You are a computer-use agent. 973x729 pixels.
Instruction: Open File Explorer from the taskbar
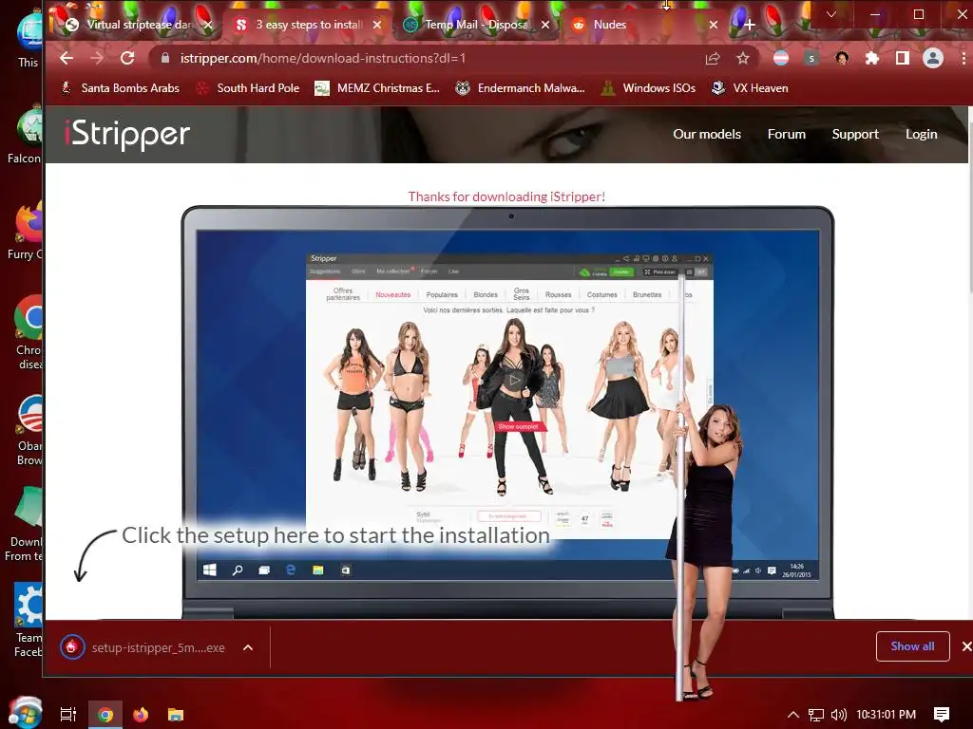click(x=176, y=714)
